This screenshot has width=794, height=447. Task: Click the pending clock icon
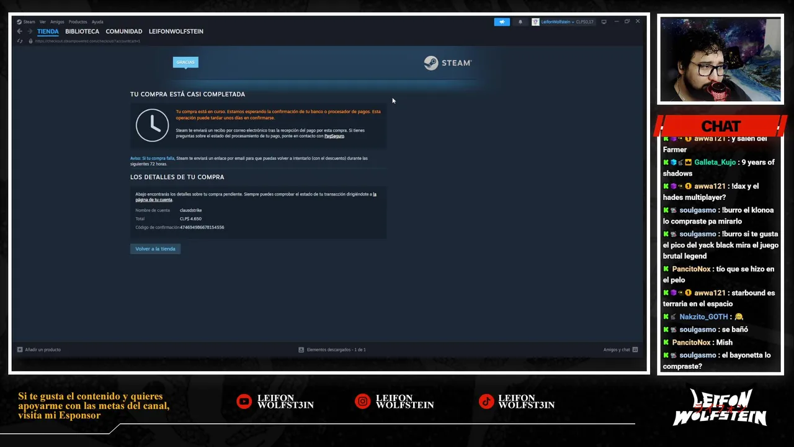tap(152, 125)
